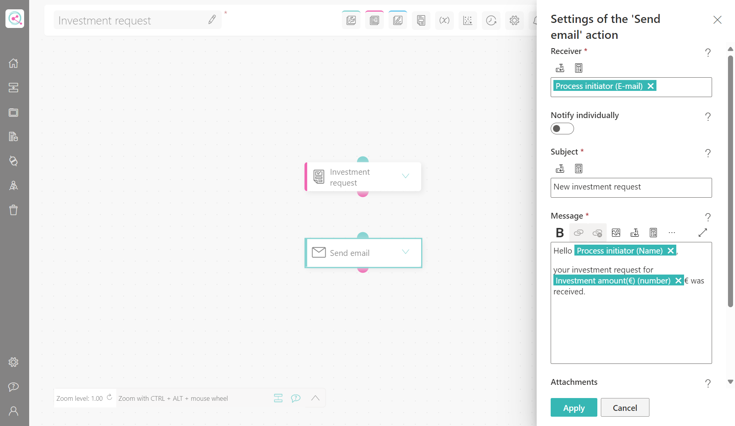Open the window-shaped sidebar icon

point(14,113)
